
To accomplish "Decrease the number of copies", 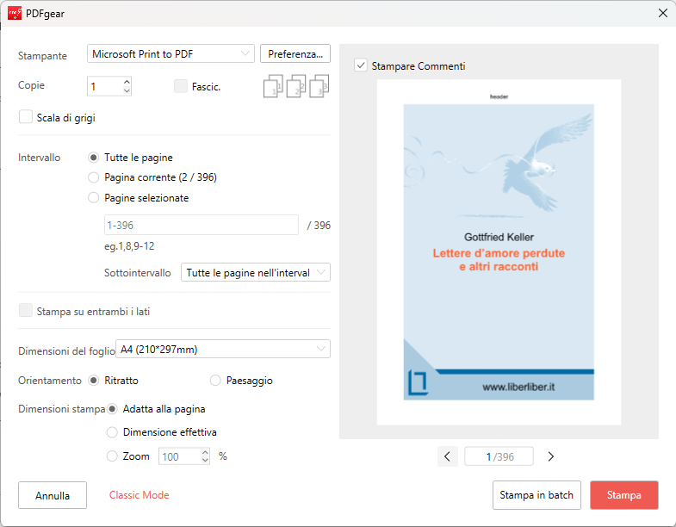I will click(x=127, y=90).
